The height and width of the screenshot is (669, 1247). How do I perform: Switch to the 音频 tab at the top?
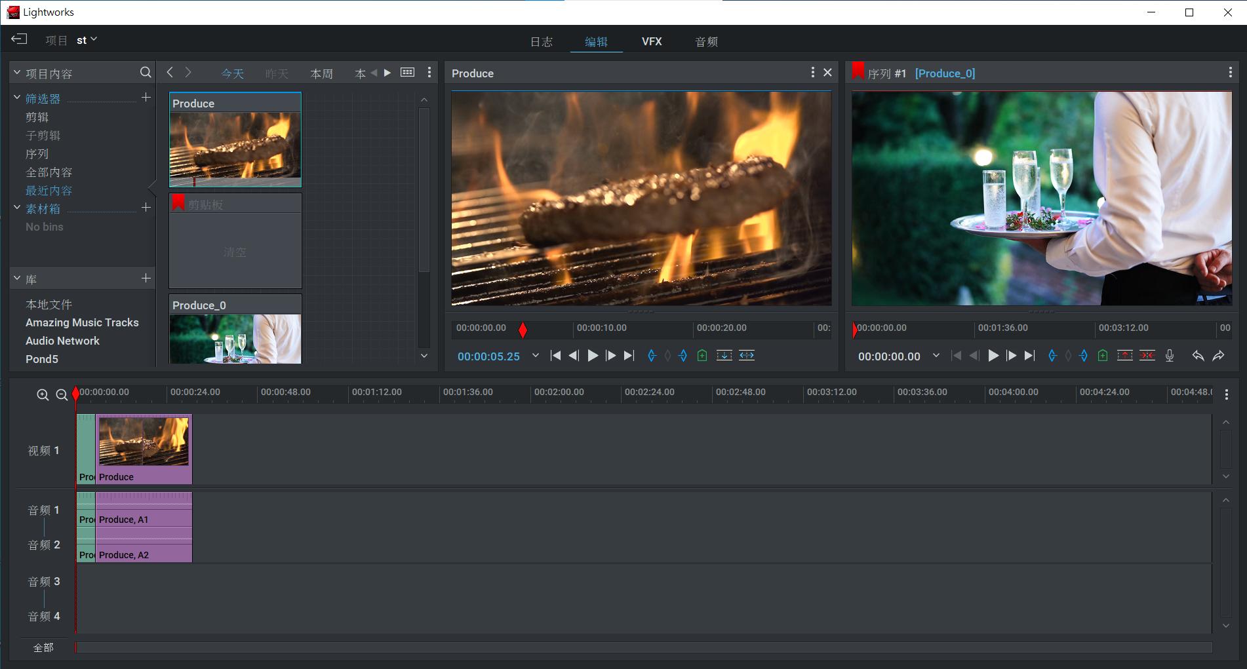point(706,41)
